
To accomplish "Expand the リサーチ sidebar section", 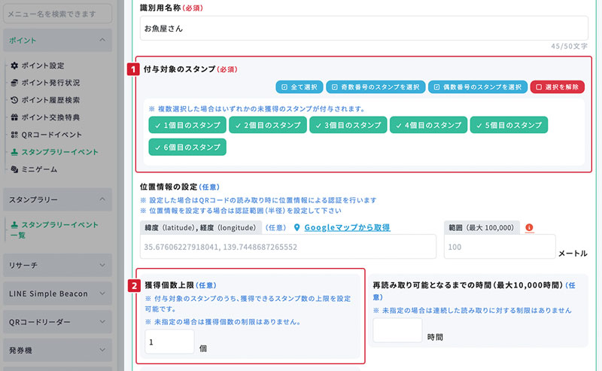I will [x=101, y=266].
